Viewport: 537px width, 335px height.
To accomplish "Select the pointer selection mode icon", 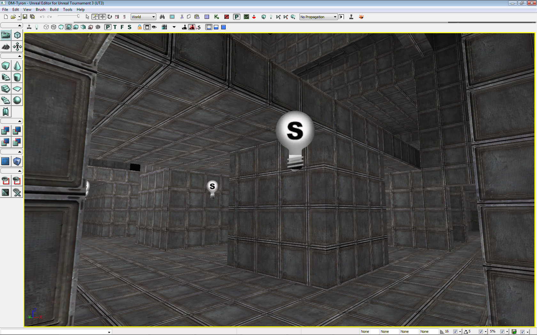I will (x=87, y=17).
